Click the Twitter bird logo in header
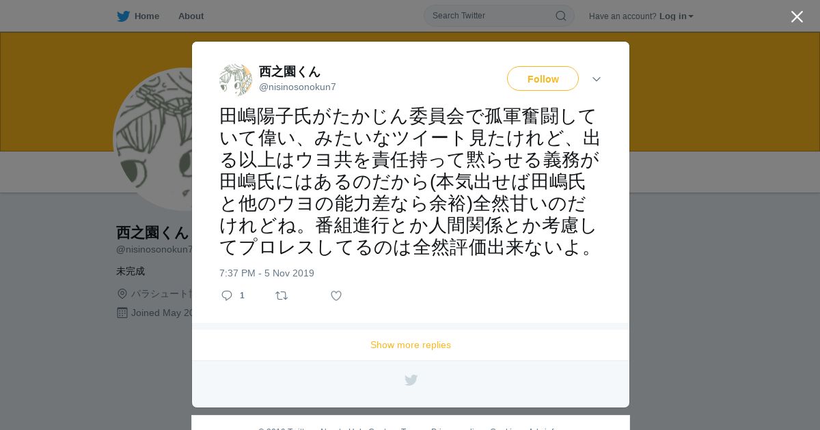This screenshot has height=430, width=820. point(123,16)
